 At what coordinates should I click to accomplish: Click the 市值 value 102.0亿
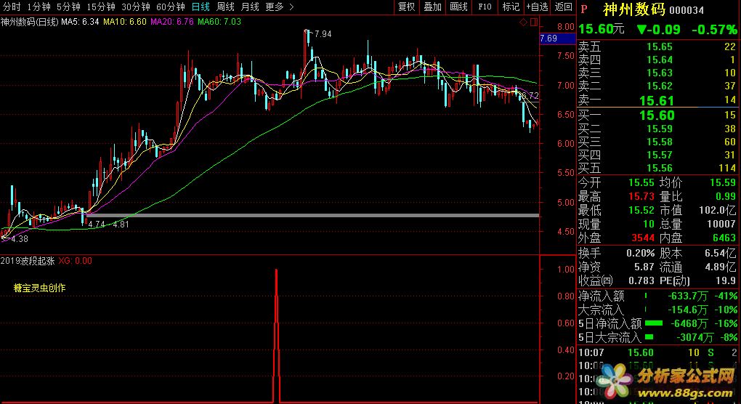click(717, 210)
